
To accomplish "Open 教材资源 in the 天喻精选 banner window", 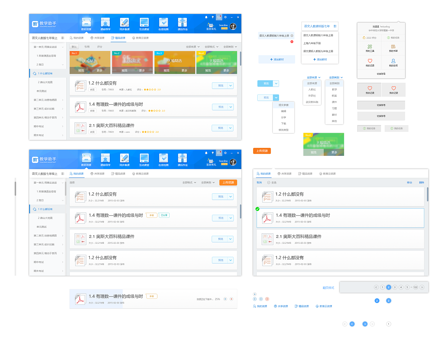I will (x=86, y=24).
